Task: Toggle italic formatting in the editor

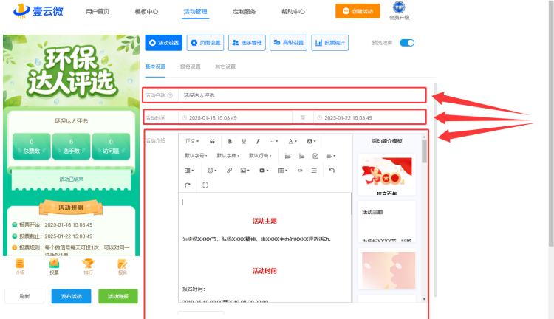Action: click(x=258, y=141)
